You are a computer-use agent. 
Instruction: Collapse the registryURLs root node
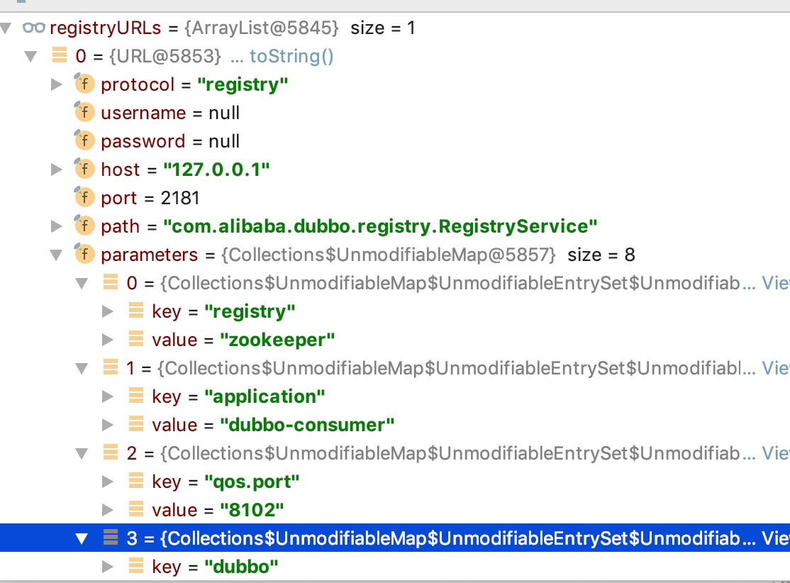(6, 28)
